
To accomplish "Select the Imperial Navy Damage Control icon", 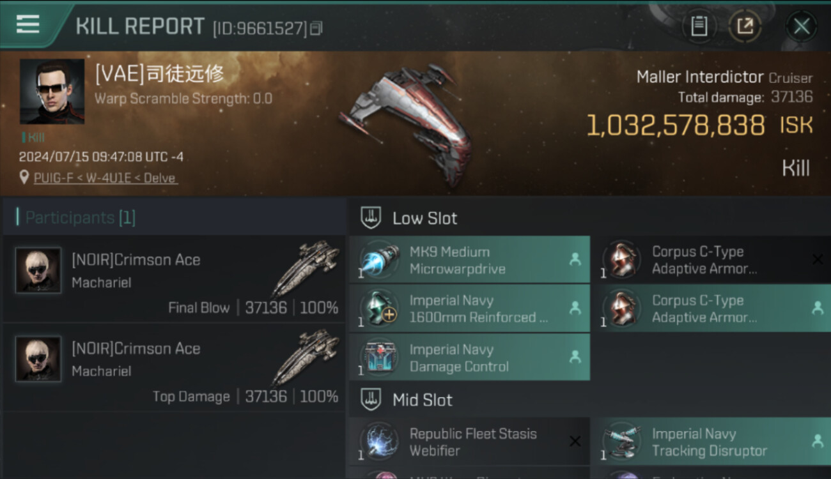I will 380,358.
